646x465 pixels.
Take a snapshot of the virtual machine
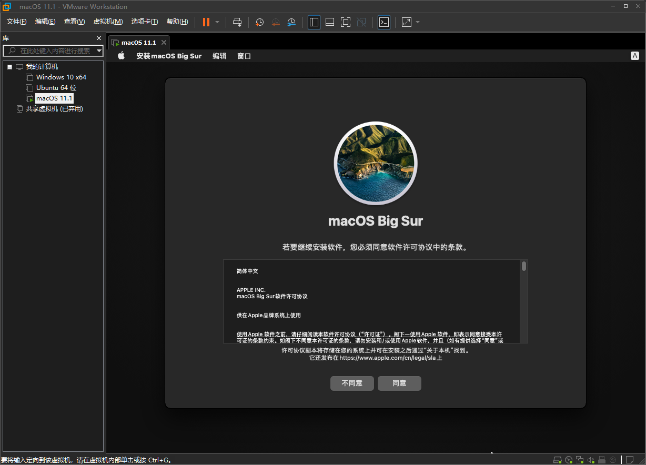(x=259, y=22)
